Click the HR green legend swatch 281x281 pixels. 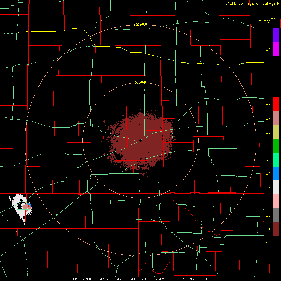click(x=276, y=146)
